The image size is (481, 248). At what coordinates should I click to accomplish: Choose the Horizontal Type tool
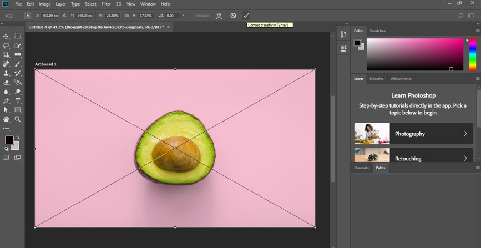pyautogui.click(x=18, y=101)
